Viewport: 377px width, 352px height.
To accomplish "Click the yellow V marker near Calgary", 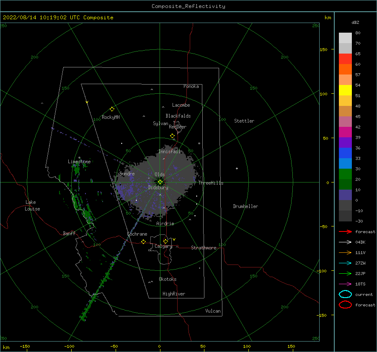I will point(174,239).
